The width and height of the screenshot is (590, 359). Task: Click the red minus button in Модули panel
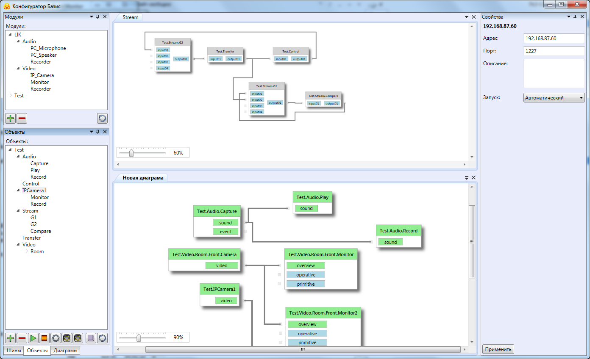point(22,118)
